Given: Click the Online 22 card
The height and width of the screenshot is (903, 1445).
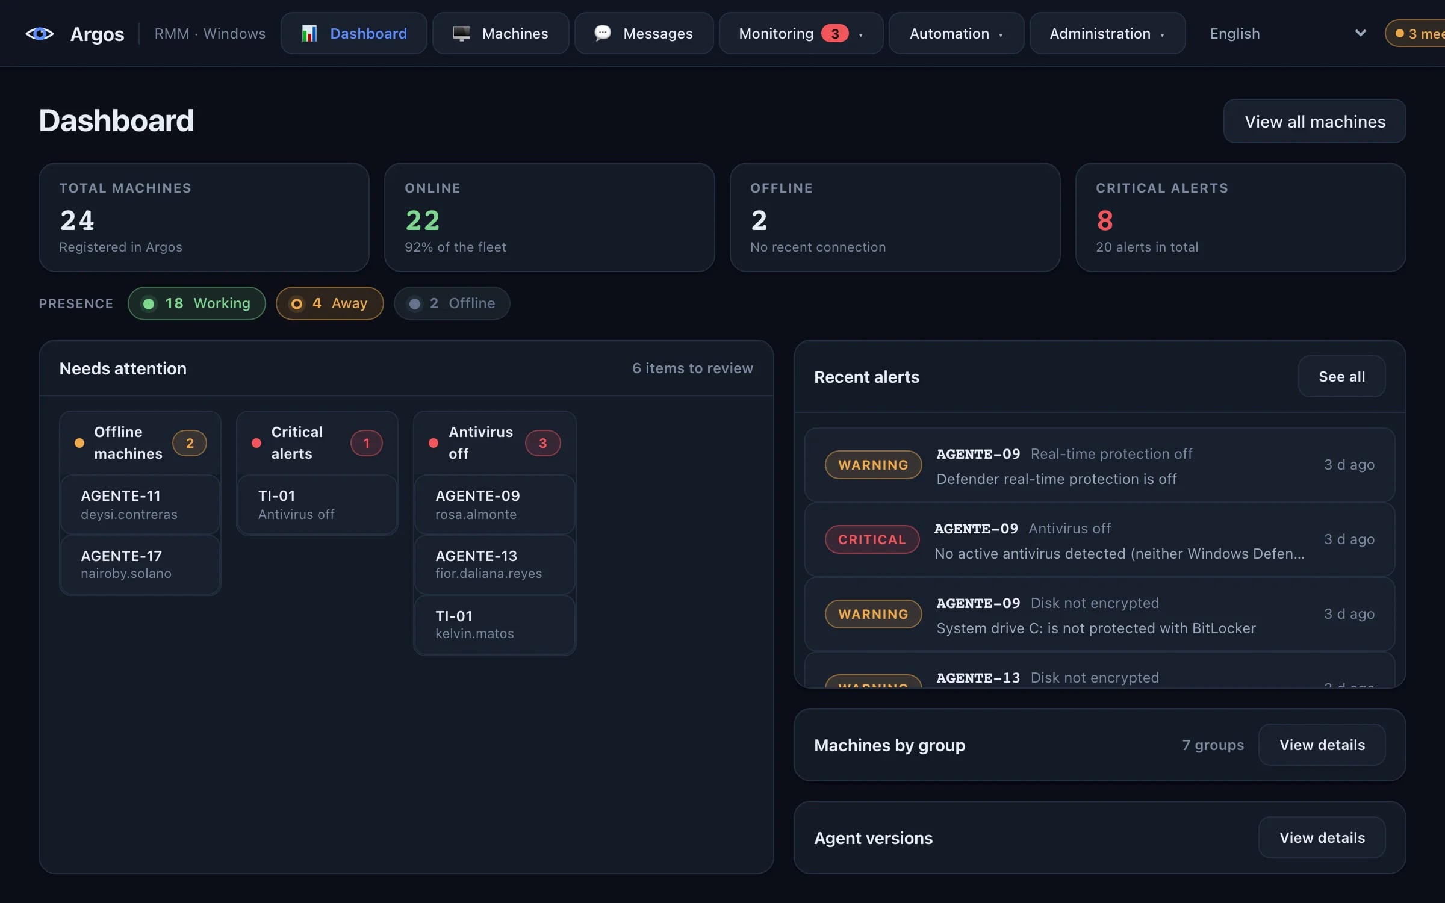Looking at the screenshot, I should click(550, 217).
